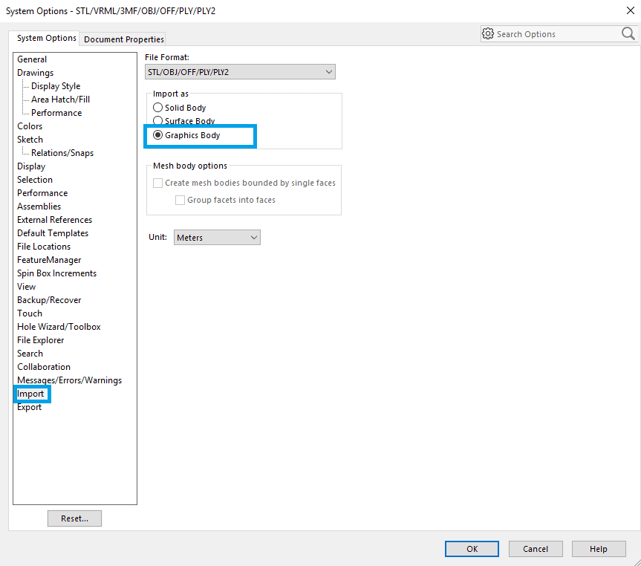Viewport: 641px width, 566px height.
Task: Select Search in the options tree
Action: (x=30, y=354)
